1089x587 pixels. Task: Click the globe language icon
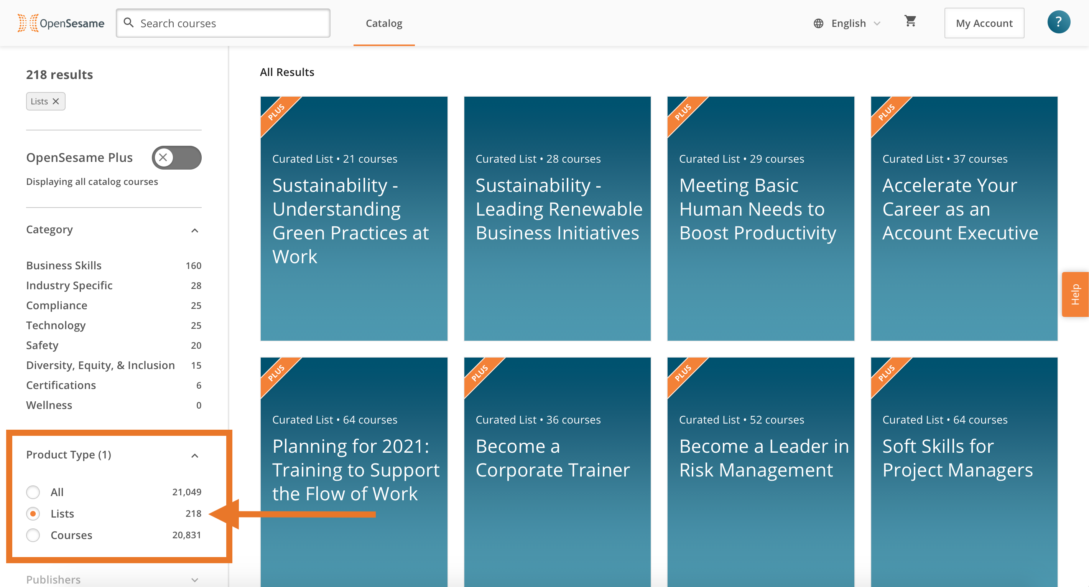pyautogui.click(x=818, y=23)
